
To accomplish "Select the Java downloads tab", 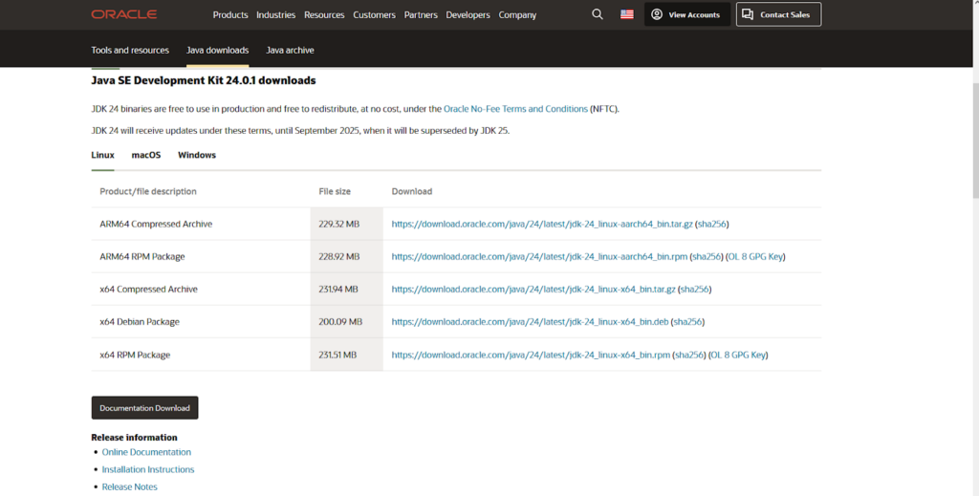I will pyautogui.click(x=217, y=50).
